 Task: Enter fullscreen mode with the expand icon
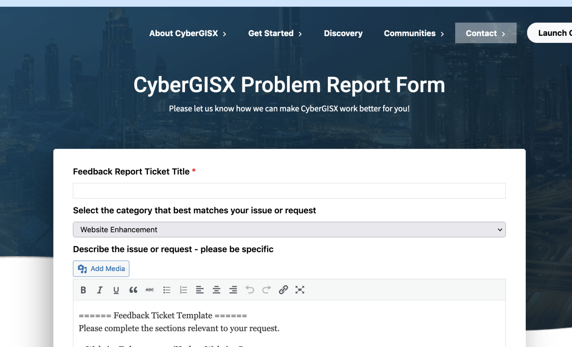tap(300, 290)
